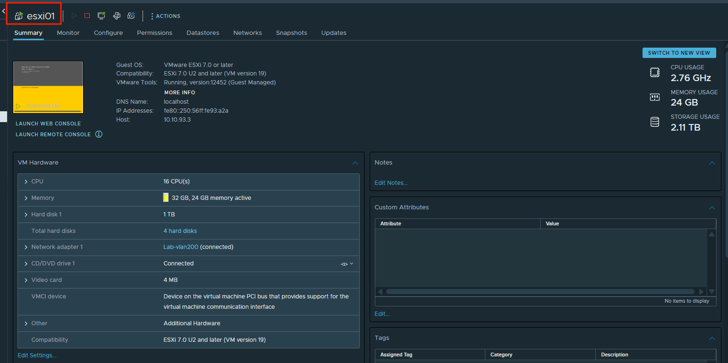Expand Hard disk 1 details
728x363 pixels.
[x=26, y=214]
